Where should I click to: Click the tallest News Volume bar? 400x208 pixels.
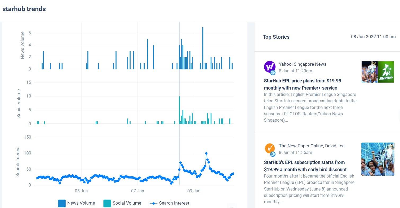[203, 48]
